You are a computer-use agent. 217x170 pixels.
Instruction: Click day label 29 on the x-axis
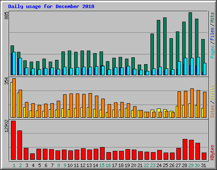point(191,165)
